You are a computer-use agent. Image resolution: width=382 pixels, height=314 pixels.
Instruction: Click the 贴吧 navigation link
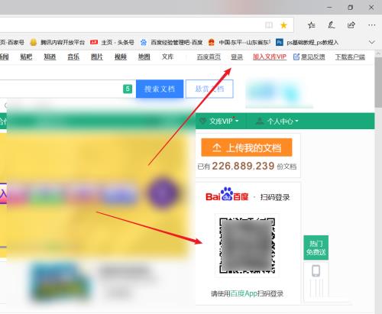(x=26, y=57)
